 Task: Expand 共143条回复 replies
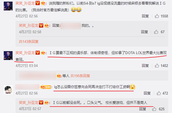[x=29, y=42]
